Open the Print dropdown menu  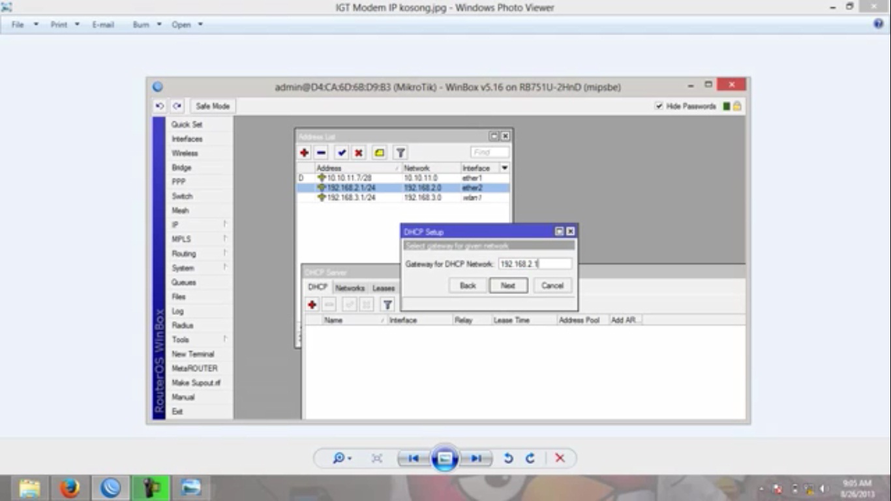(x=65, y=25)
